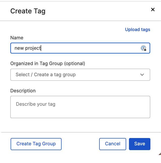This screenshot has height=163, width=161.
Task: Click the Create Tag dialog heading
Action: pos(28,11)
